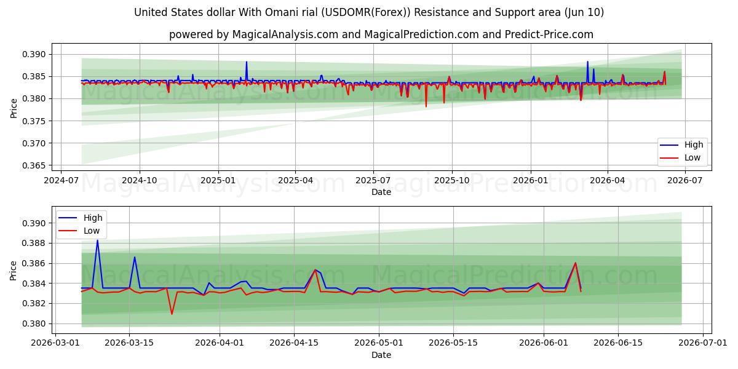Click the 2025-01 tick label

[x=218, y=180]
